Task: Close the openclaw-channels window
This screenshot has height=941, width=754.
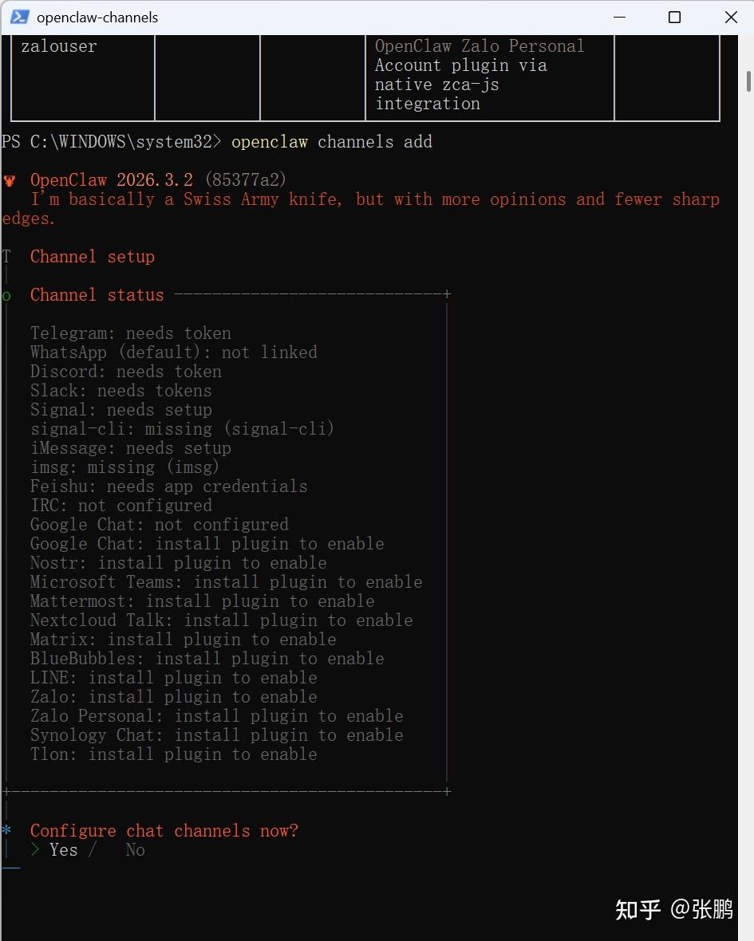Action: [730, 17]
